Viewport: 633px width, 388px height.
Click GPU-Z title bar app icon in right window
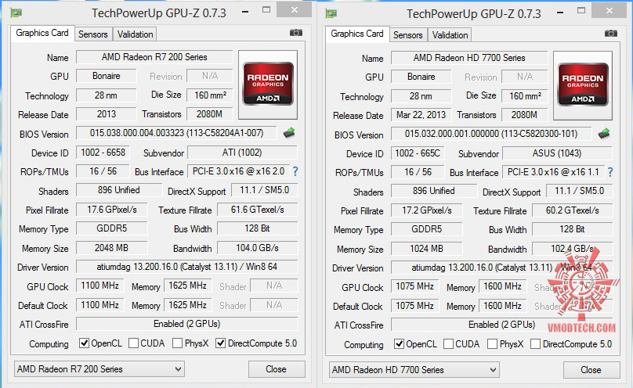(x=331, y=14)
